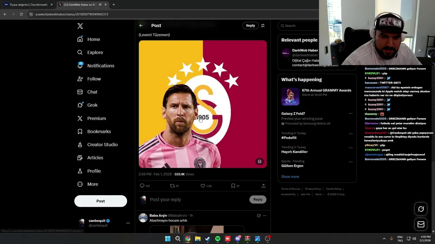Show hidden tray icons chevron
This screenshot has height=244, width=435.
(384, 239)
